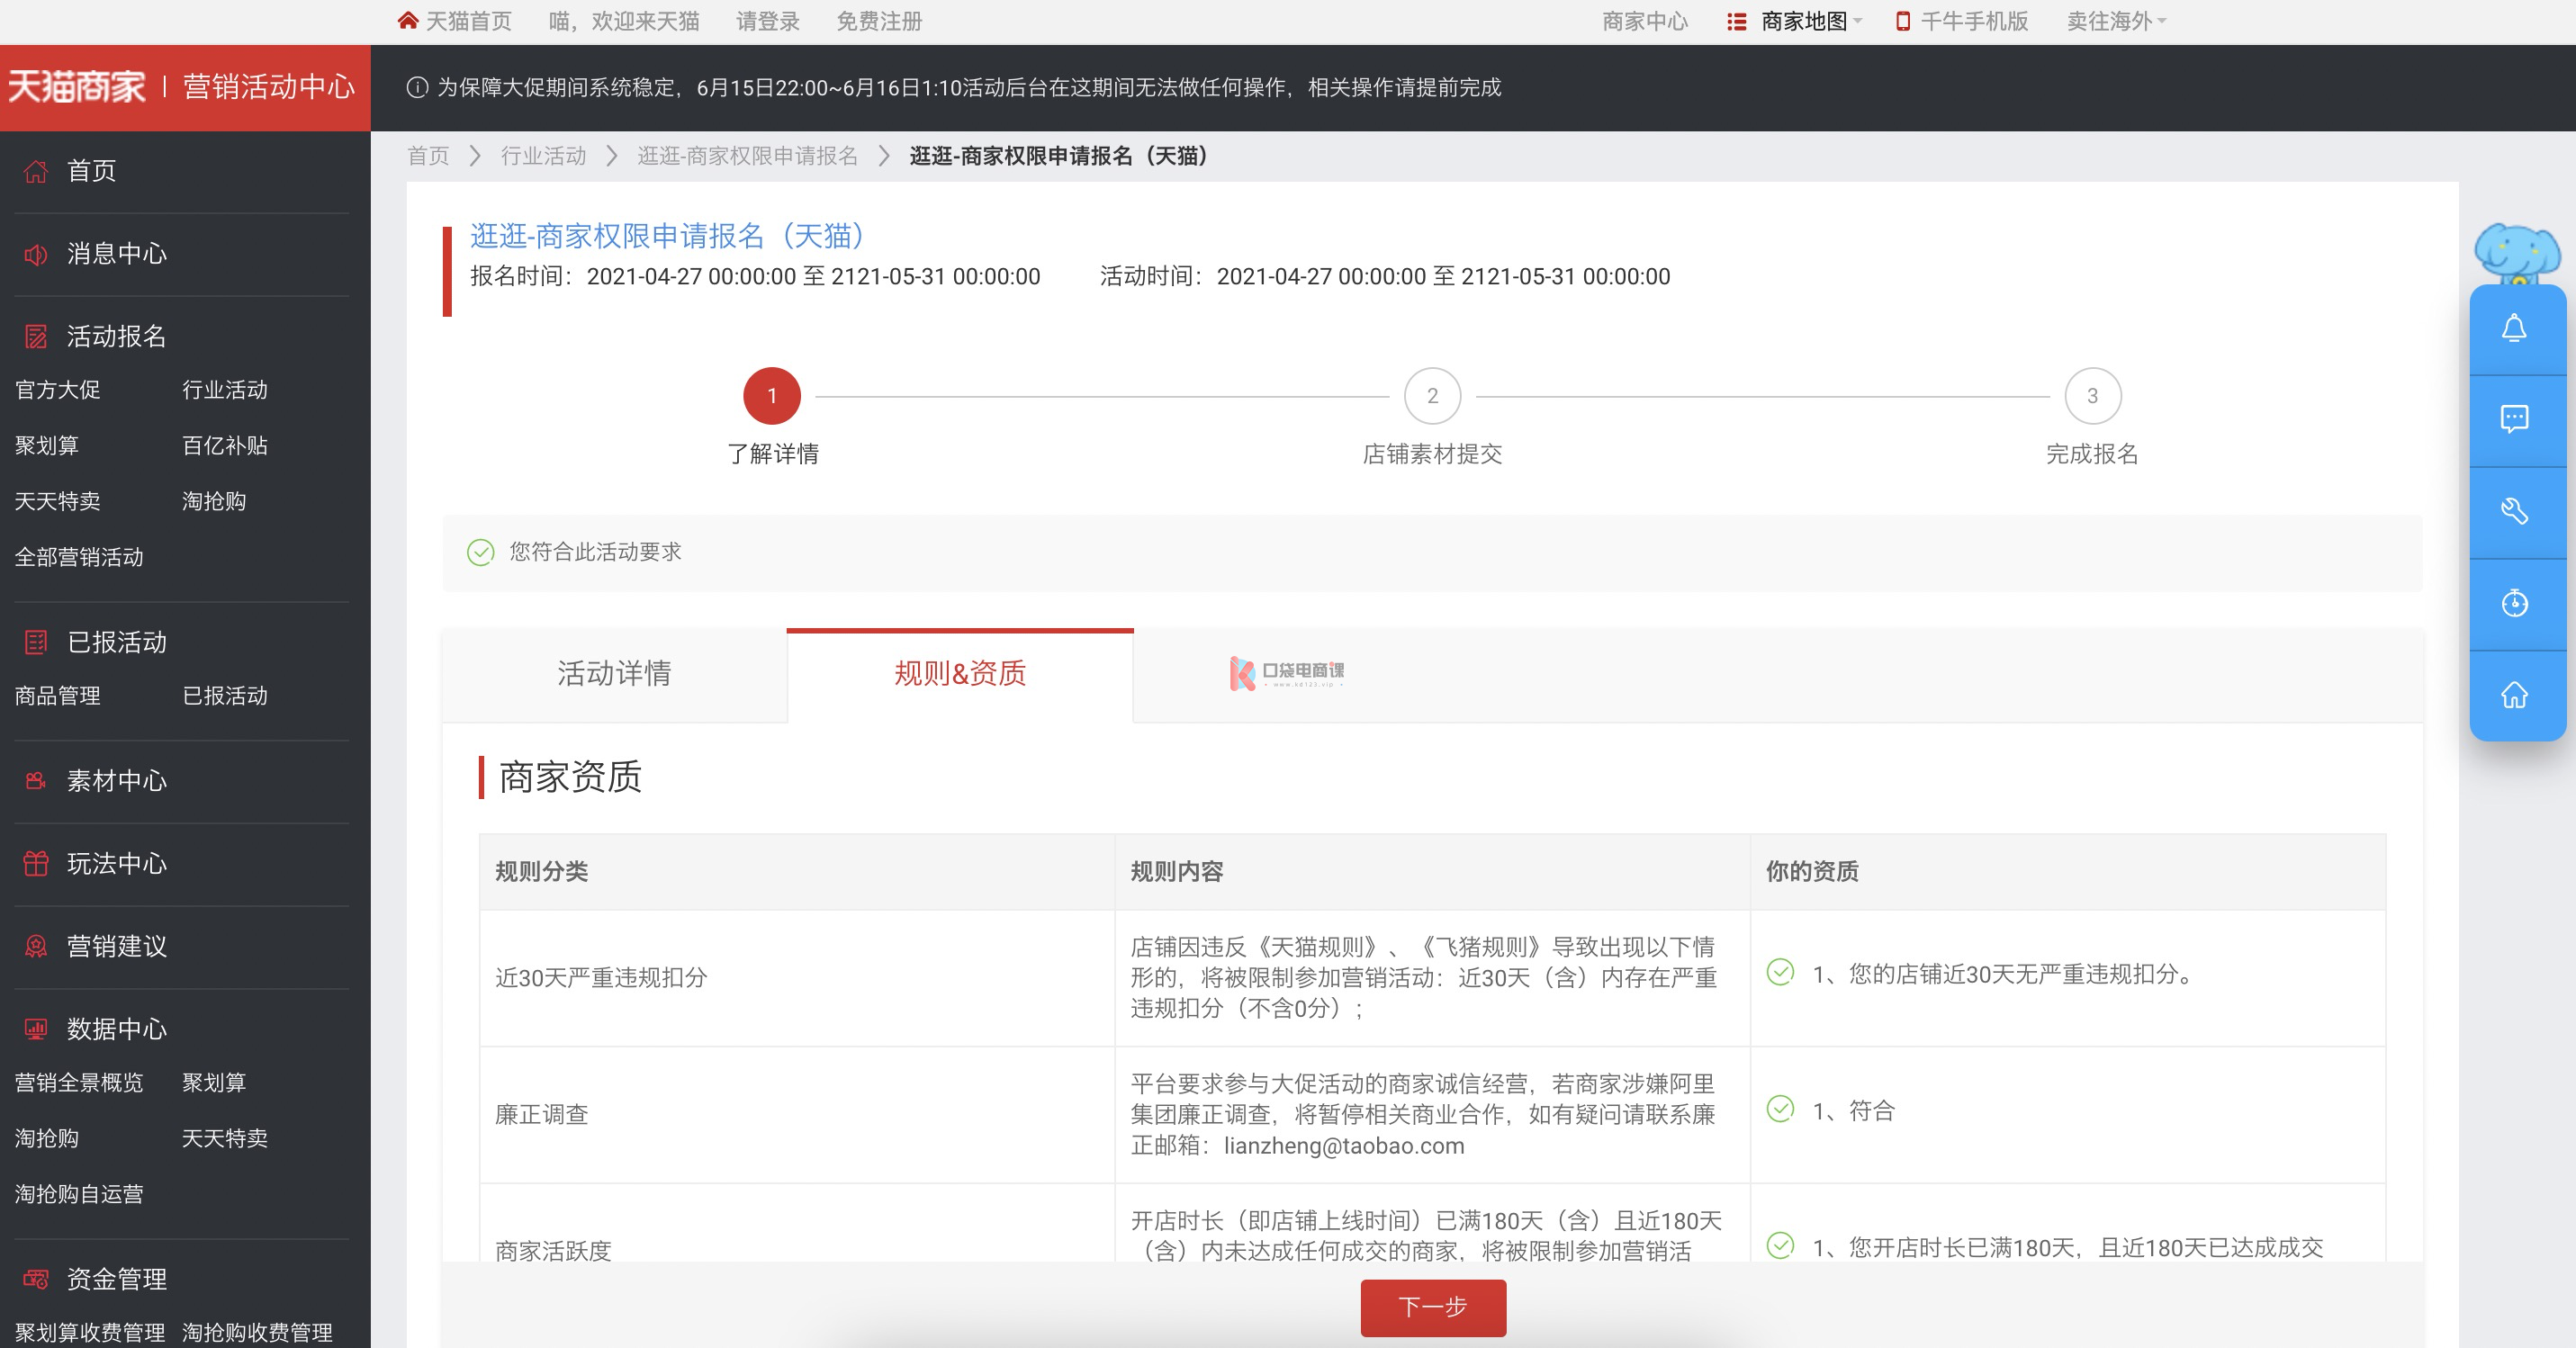Click the home icon beside 首页 in sidebar
The width and height of the screenshot is (2576, 1348).
point(36,171)
